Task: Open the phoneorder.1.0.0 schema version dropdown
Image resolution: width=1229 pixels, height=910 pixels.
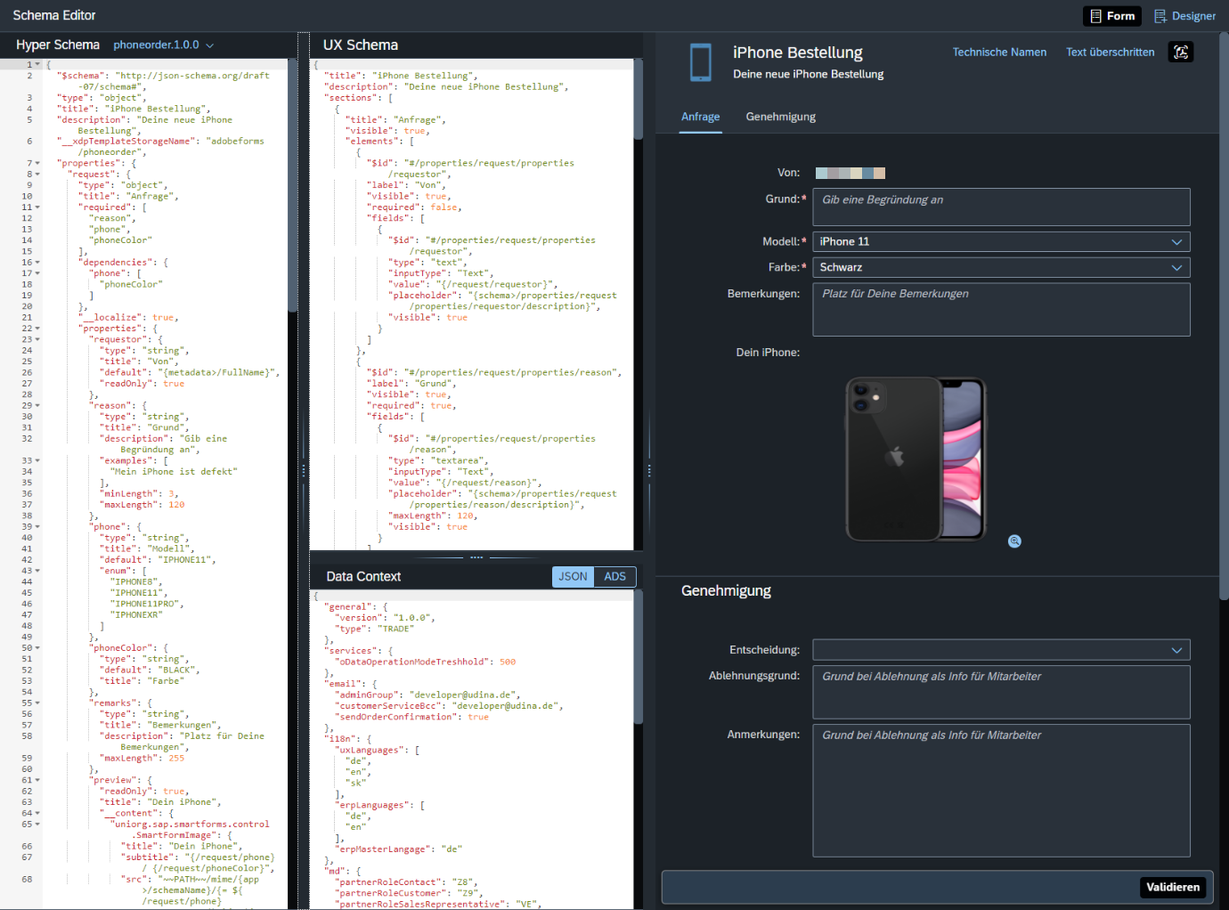Action: click(164, 45)
